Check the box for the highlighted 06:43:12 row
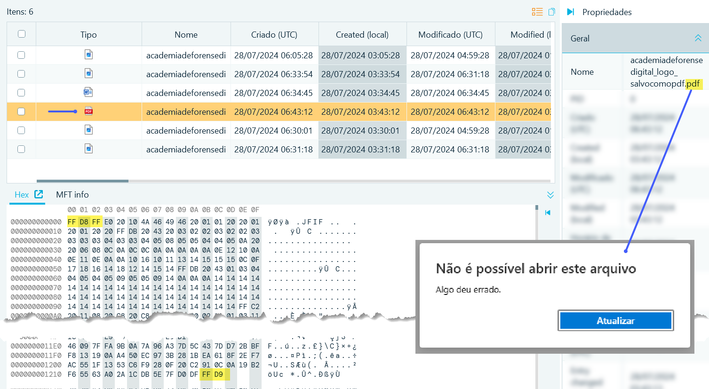 pos(21,111)
